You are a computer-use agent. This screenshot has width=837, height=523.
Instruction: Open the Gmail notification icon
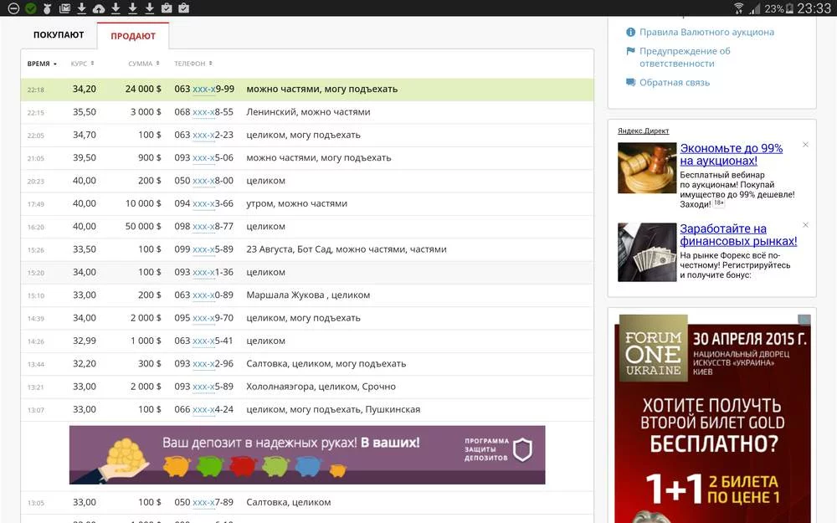(64, 8)
